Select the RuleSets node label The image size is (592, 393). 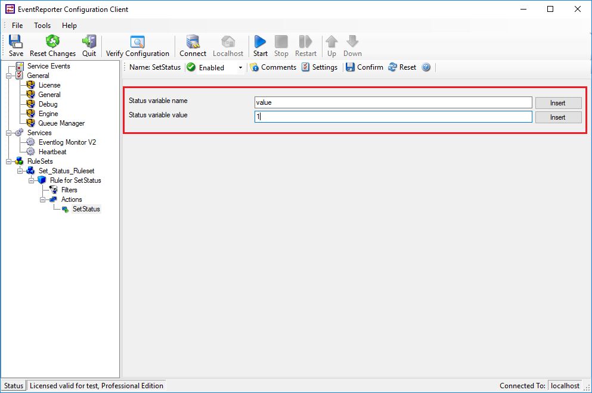pos(40,161)
